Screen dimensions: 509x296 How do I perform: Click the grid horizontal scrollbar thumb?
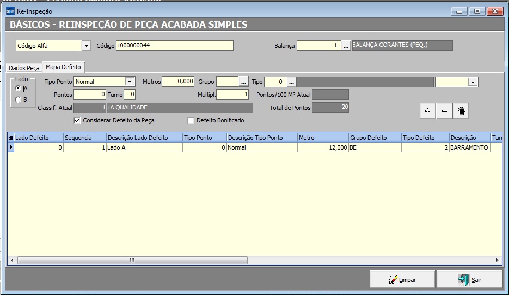[x=131, y=261]
